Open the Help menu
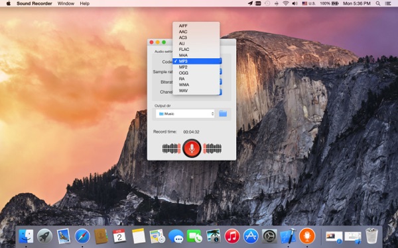Viewport: 398px width, 248px height. (84, 3)
